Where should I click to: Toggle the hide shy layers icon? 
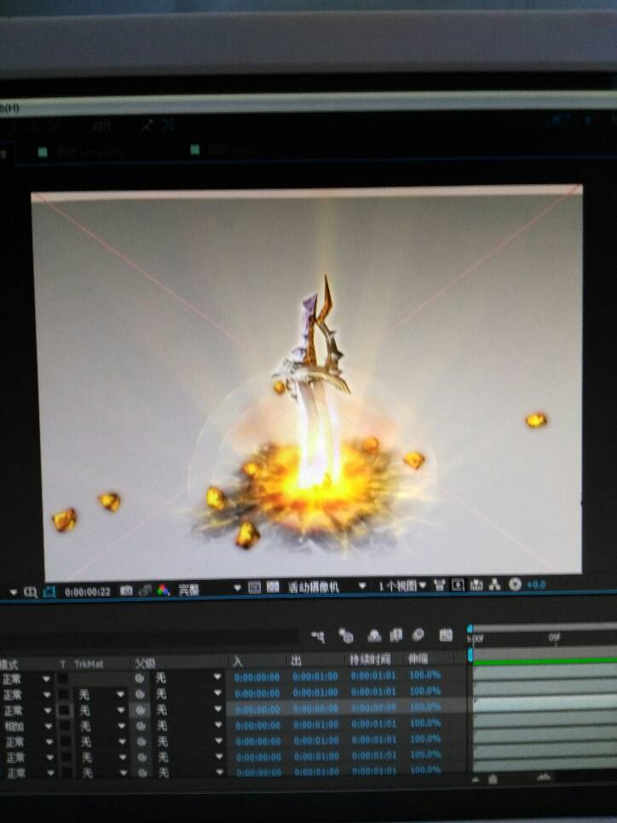(x=373, y=635)
